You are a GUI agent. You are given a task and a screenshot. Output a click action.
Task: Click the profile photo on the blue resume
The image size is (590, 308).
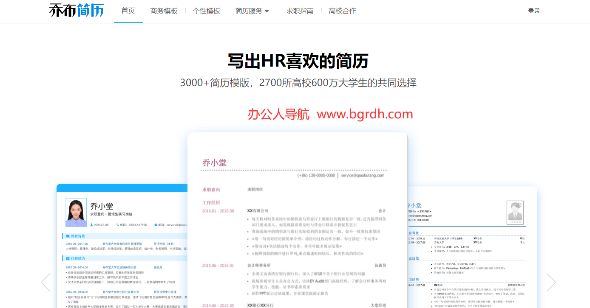pyautogui.click(x=76, y=212)
